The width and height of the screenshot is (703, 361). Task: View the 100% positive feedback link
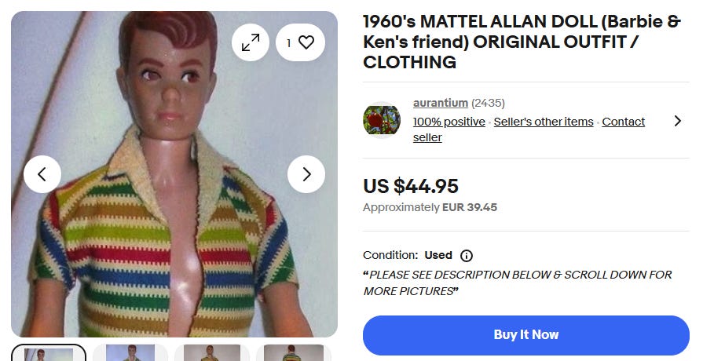pos(449,122)
